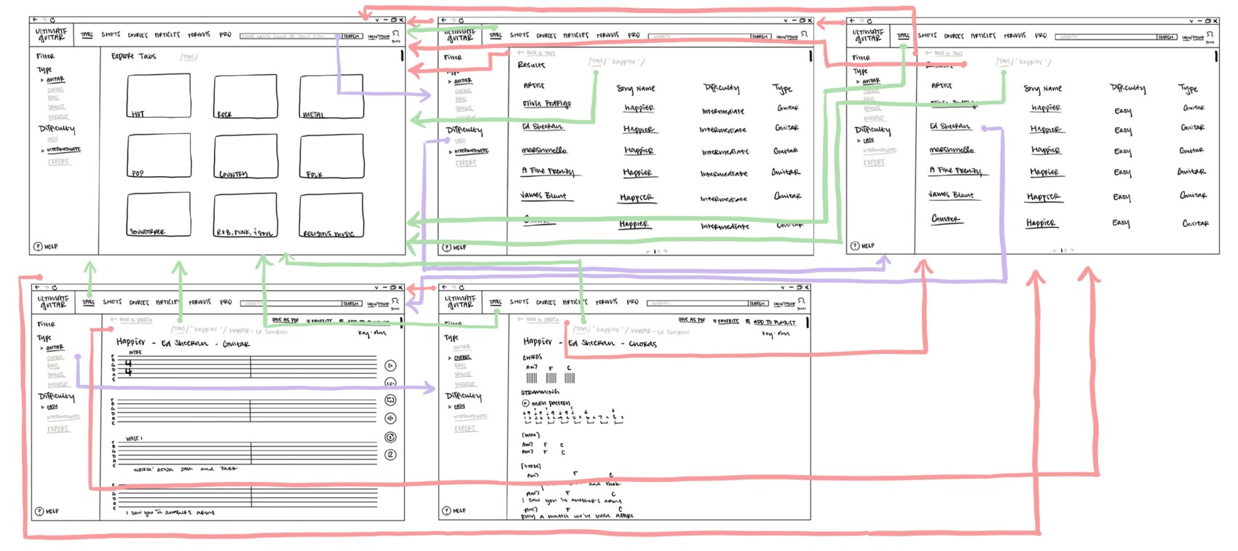This screenshot has height=551, width=1238.
Task: Click the Ultimate Guitar logo on chords screen
Action: pyautogui.click(x=460, y=302)
